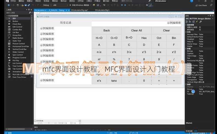Viewport: 217px width, 134px height.
Task: Click the Clear All dialog button
Action: (x=137, y=30)
